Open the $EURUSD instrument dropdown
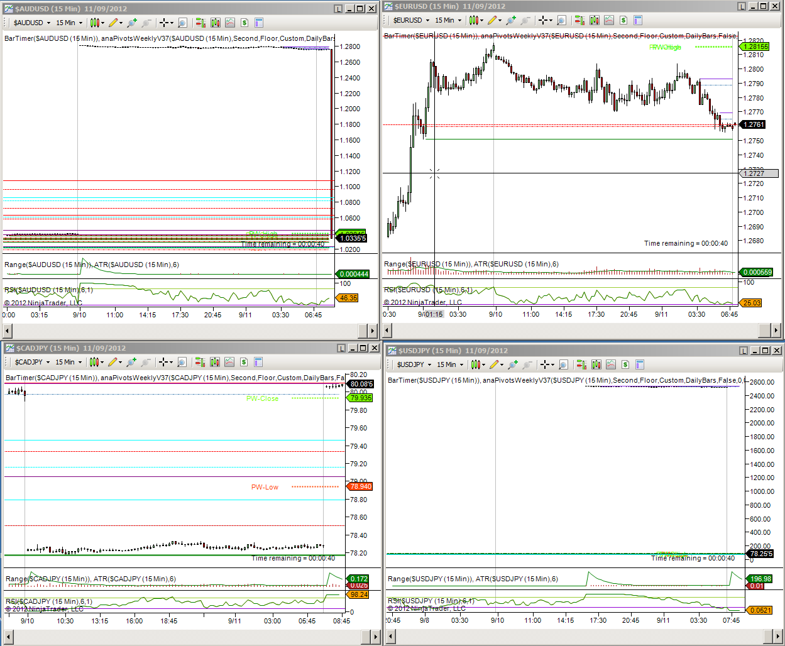 412,20
